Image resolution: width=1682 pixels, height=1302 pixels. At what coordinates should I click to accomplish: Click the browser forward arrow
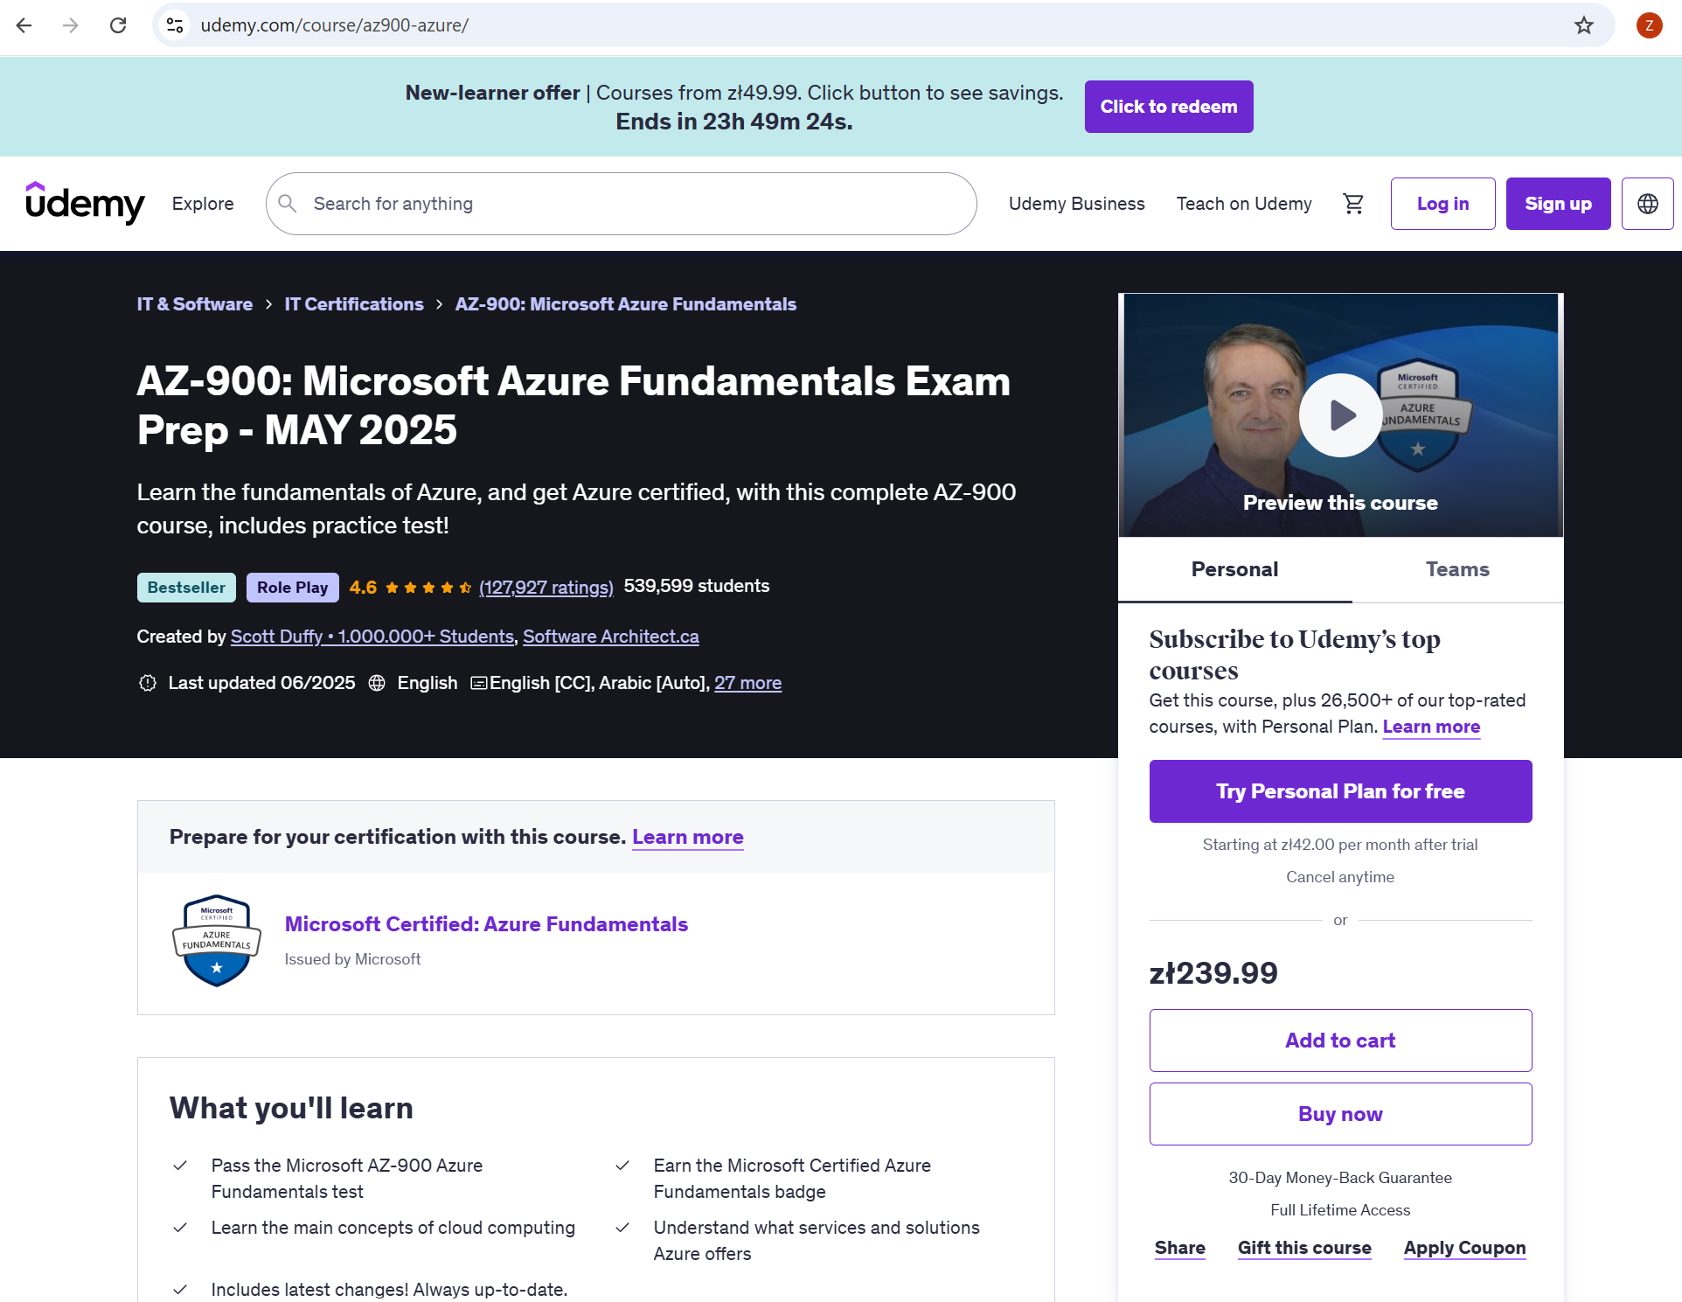71,25
